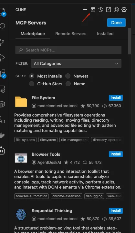
Task: Select the Name sort option
Action: [x=68, y=84]
